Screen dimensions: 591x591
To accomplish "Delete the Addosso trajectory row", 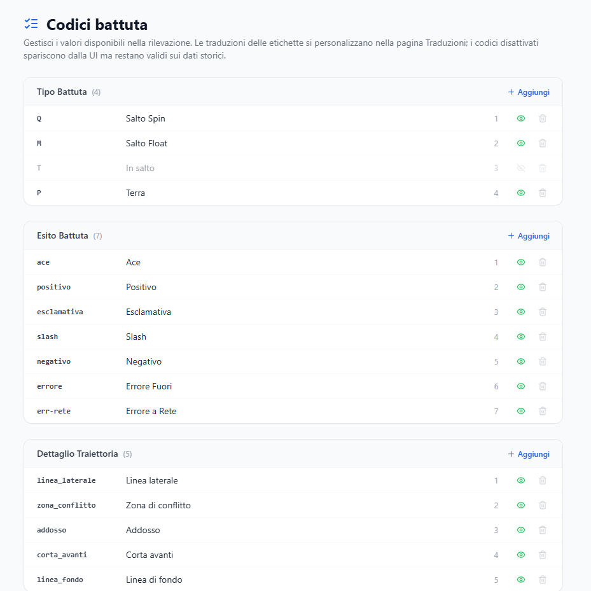I will pos(543,531).
